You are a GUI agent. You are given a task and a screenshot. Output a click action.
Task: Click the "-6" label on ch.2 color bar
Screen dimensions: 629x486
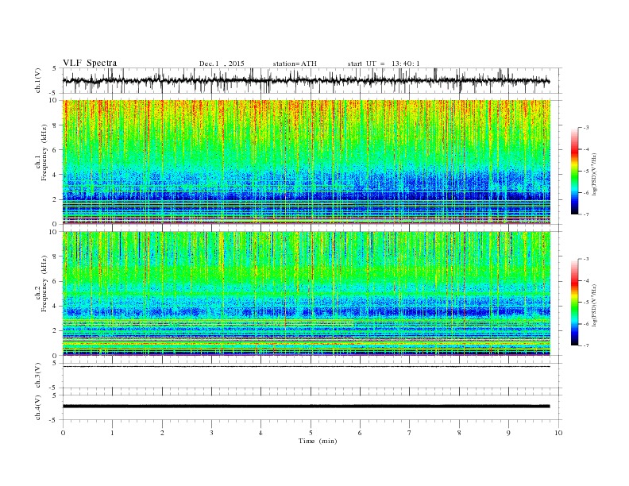tap(585, 324)
